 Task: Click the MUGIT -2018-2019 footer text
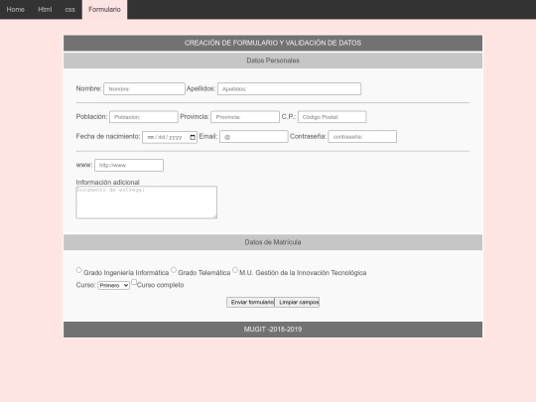pos(273,330)
